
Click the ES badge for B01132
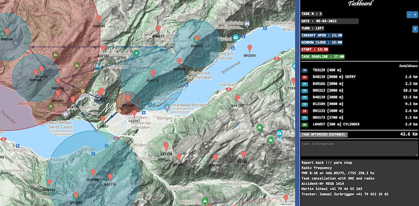tap(305, 111)
